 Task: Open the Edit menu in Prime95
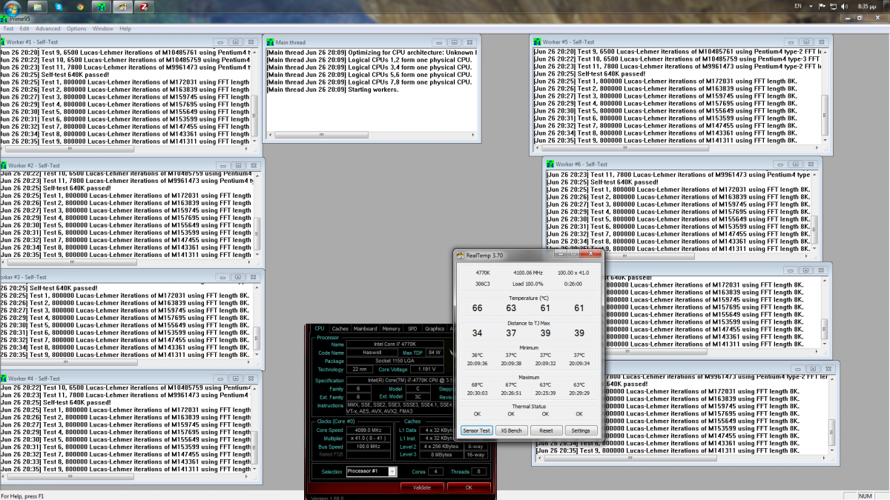24,29
